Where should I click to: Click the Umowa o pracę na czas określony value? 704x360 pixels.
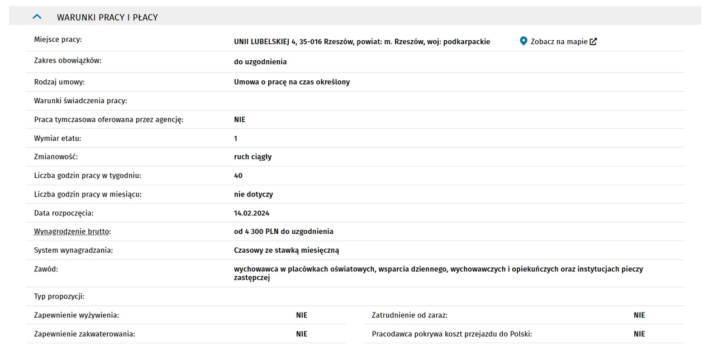point(292,82)
